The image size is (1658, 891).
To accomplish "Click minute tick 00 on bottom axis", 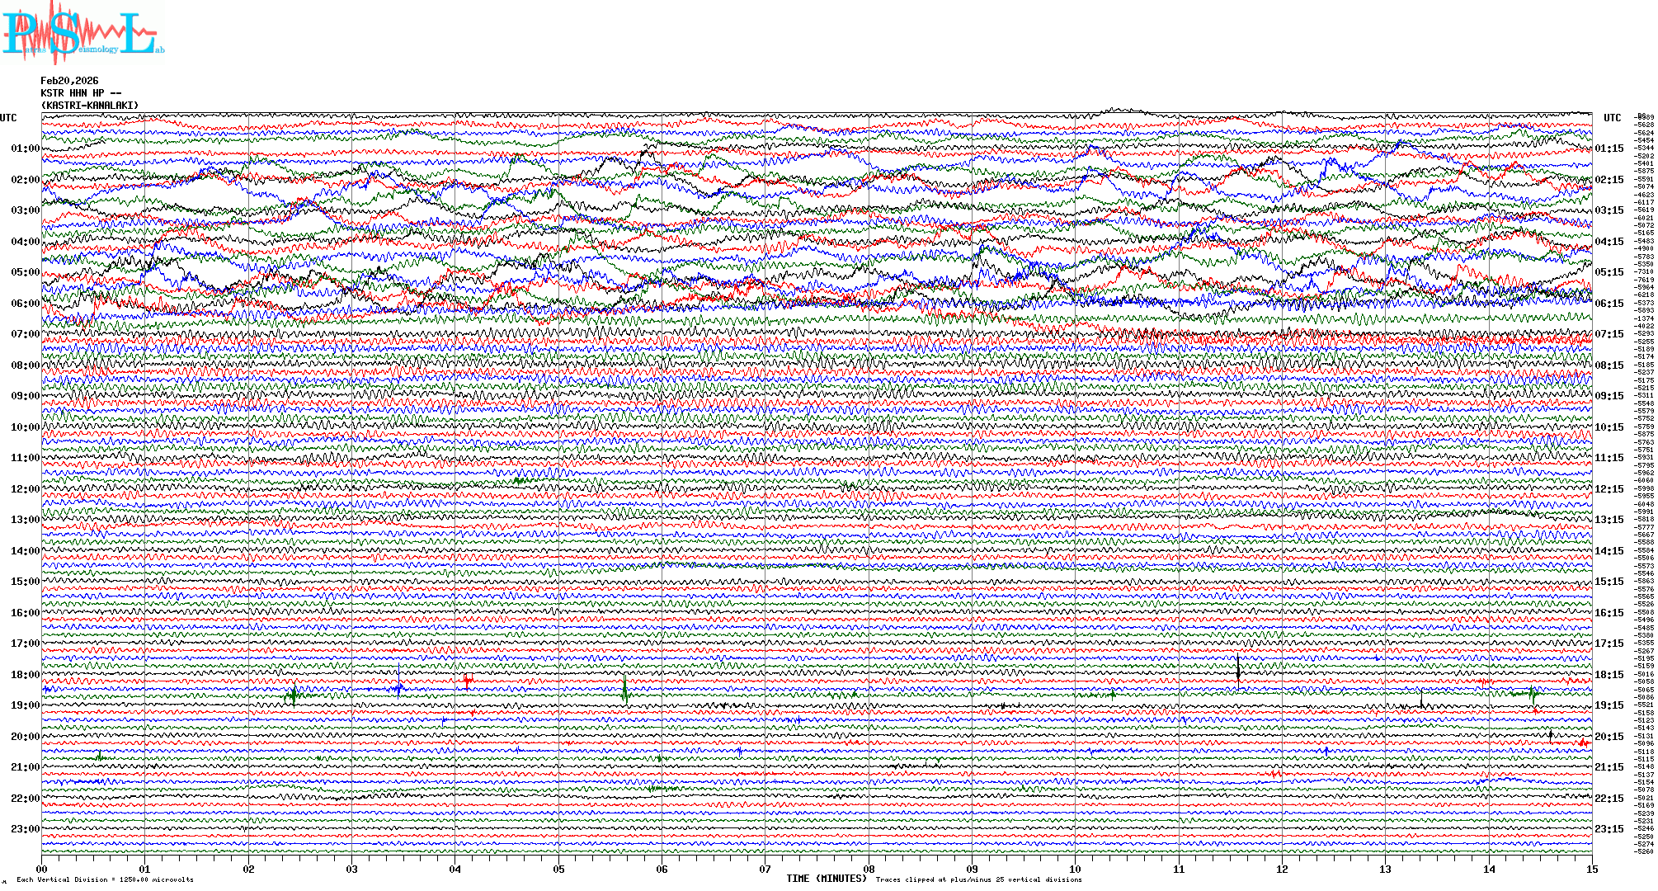I will click(x=42, y=869).
